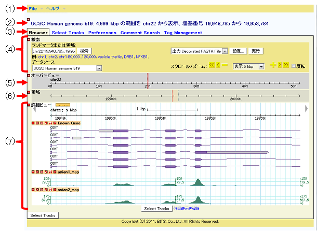Download Known Gene track data via disk icon
This screenshot has width=317, height=231.
tap(50, 123)
